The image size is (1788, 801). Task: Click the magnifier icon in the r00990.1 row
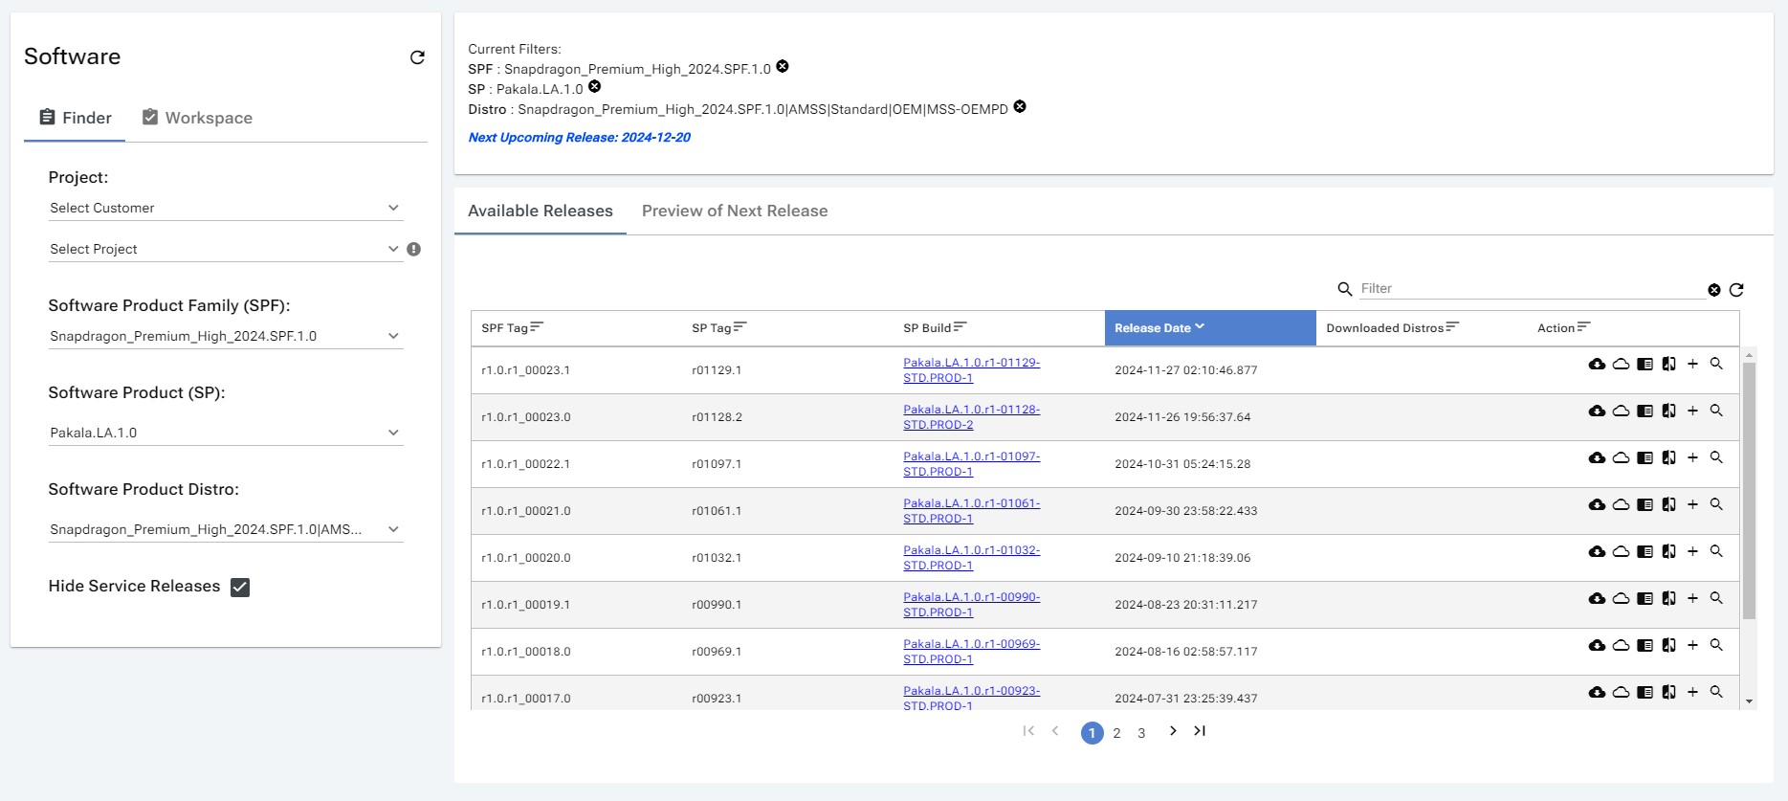tap(1716, 598)
